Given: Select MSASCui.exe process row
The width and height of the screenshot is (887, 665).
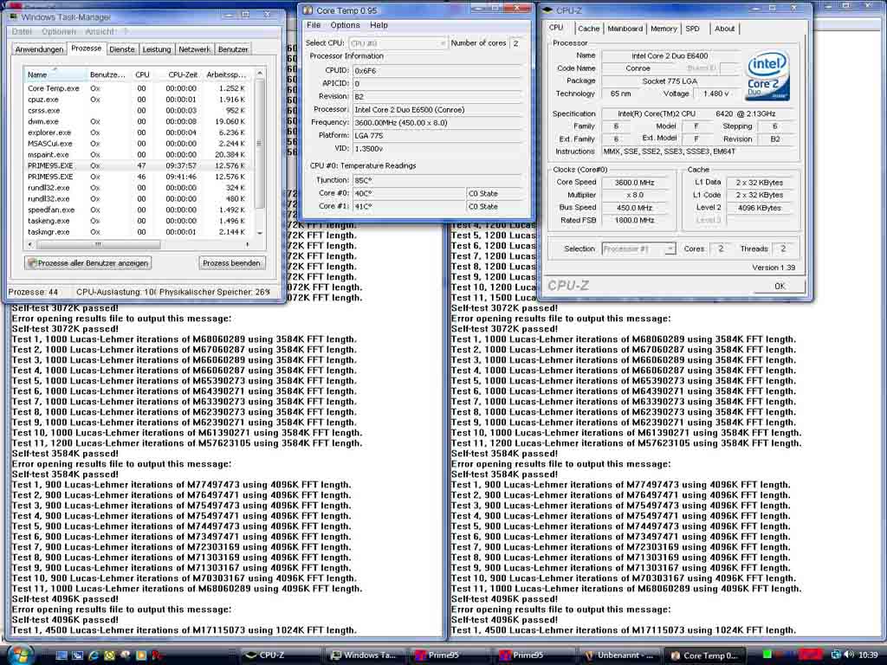Looking at the screenshot, I should 138,144.
